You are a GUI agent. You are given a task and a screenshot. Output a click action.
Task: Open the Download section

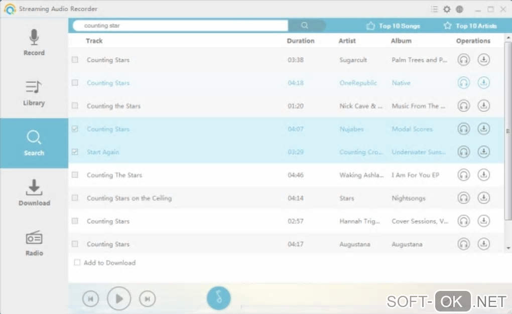click(x=34, y=193)
